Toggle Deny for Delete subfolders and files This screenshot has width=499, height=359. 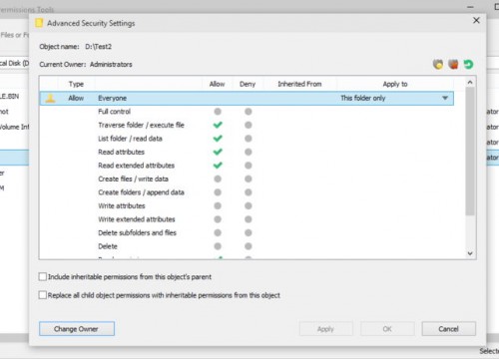pos(249,232)
